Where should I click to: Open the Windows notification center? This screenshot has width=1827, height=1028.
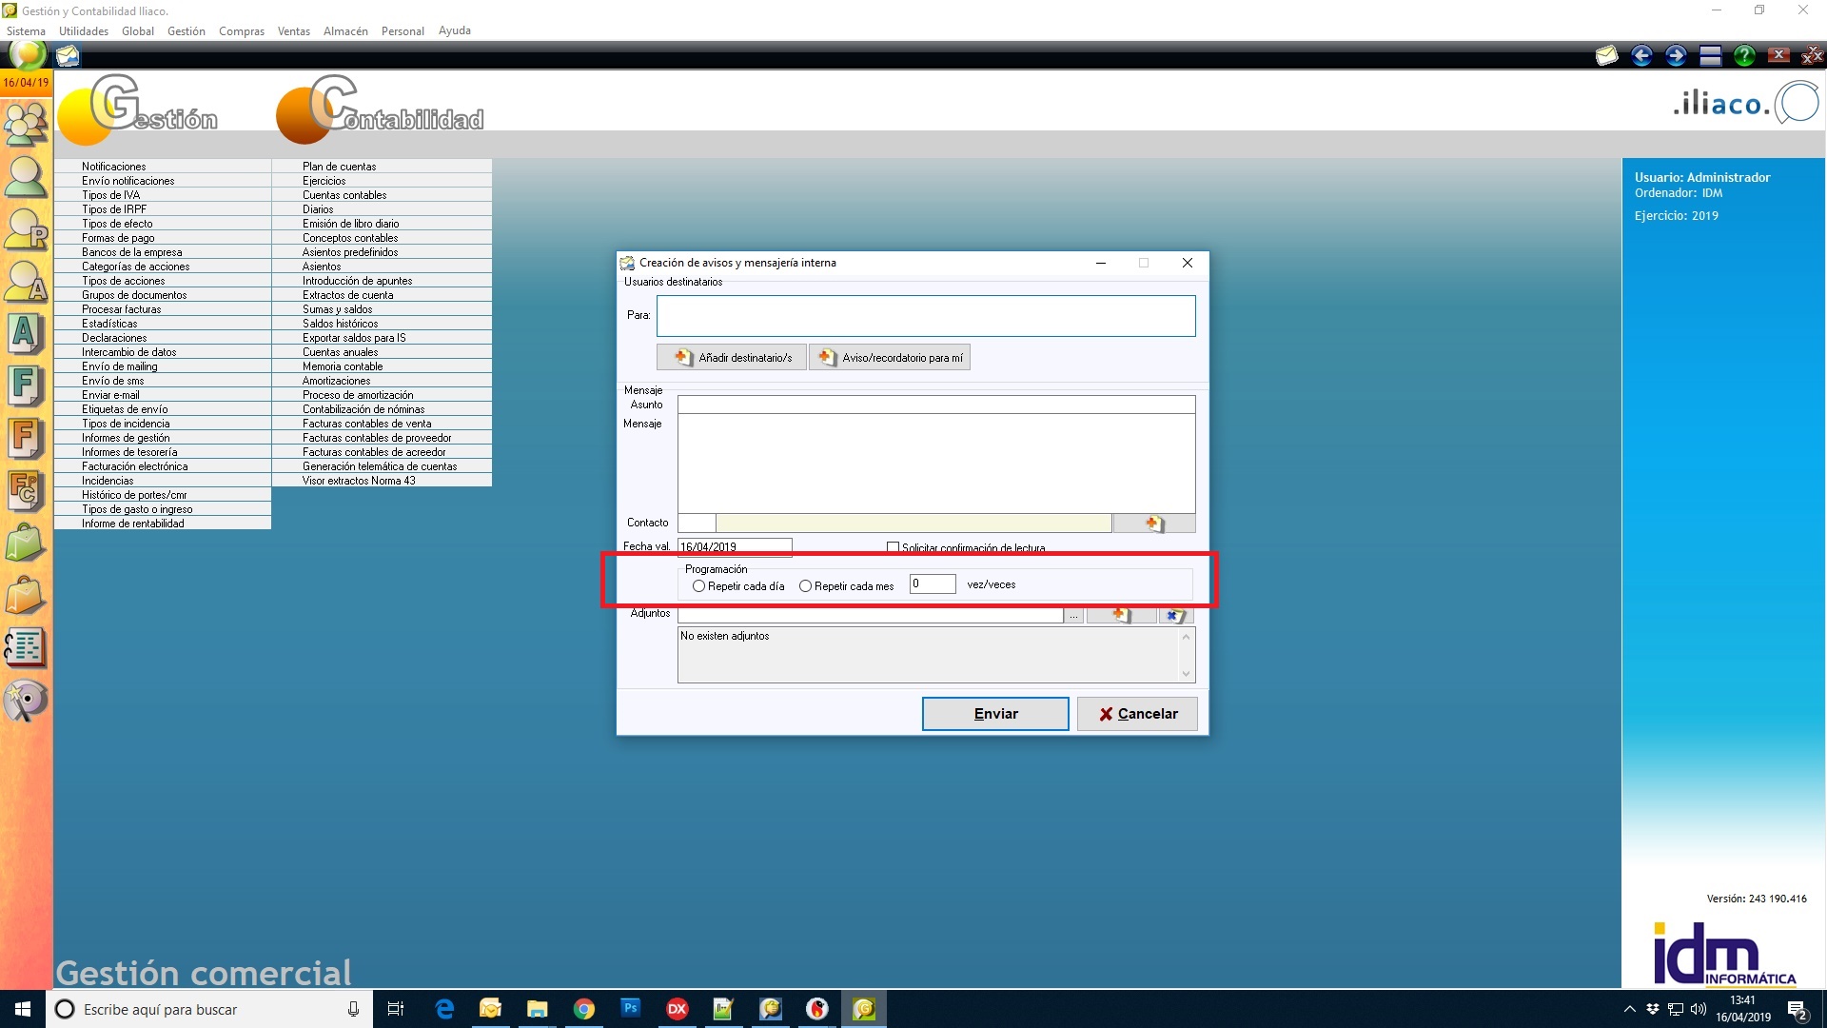[x=1798, y=1010]
